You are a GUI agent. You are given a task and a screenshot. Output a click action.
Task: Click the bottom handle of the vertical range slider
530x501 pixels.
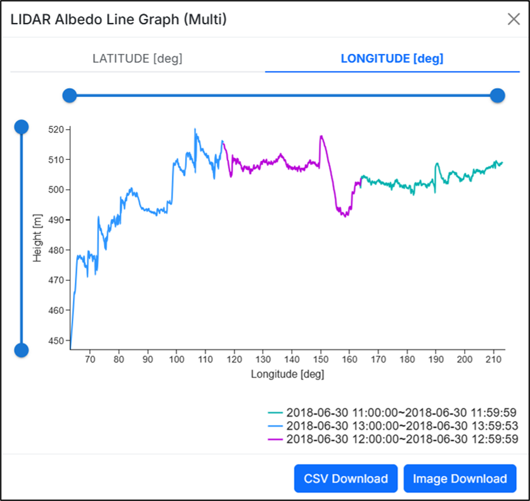click(x=22, y=350)
